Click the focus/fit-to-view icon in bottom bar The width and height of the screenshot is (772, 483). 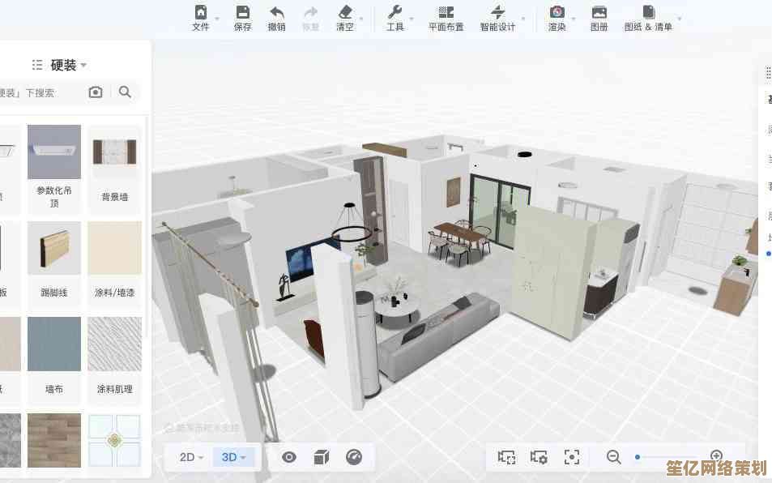coord(572,457)
